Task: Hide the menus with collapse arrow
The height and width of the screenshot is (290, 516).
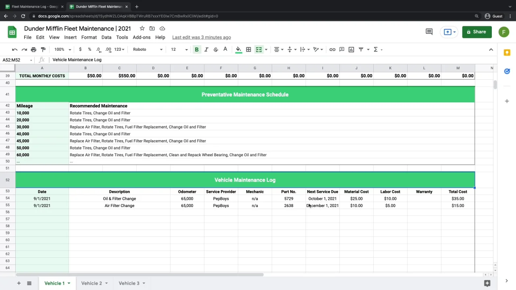Action: point(491,50)
